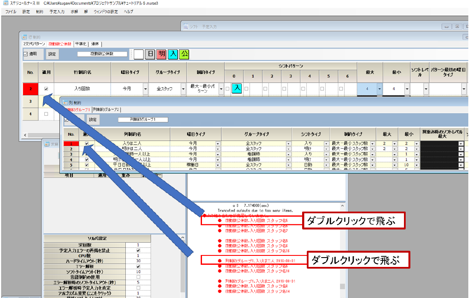Click 設定 button in 行制約 window
The width and height of the screenshot is (473, 298).
52,54
